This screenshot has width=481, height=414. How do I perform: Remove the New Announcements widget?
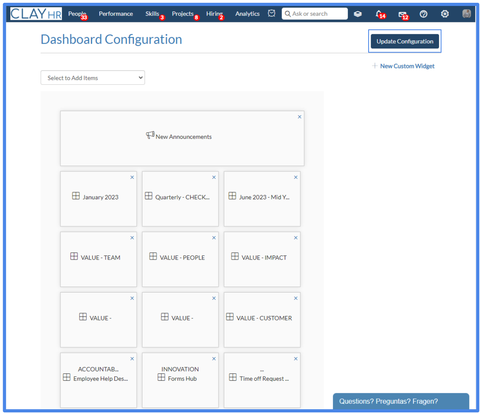coord(299,116)
